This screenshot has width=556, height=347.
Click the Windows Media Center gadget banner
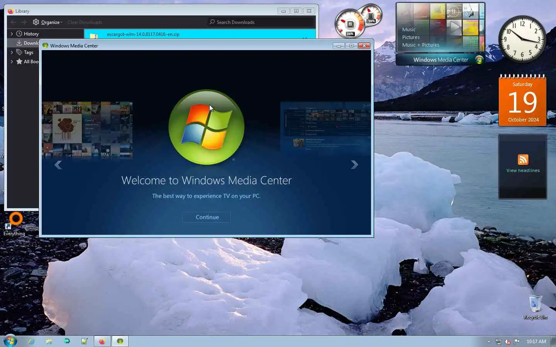pyautogui.click(x=441, y=60)
